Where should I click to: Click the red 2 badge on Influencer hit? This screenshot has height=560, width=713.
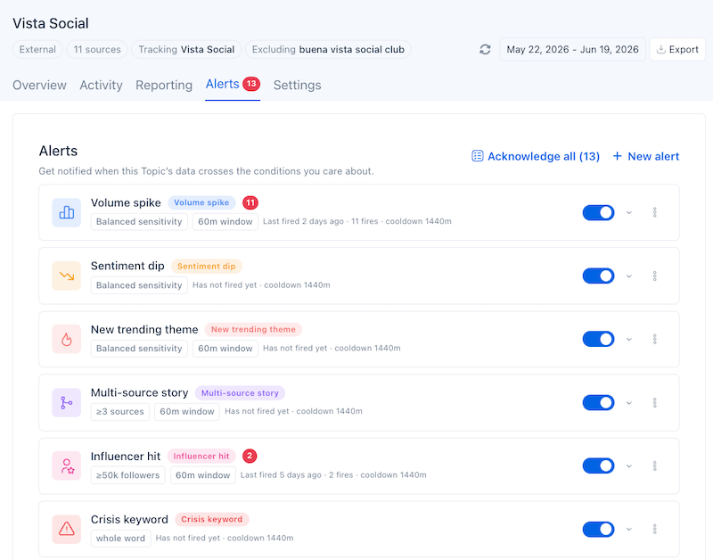250,456
